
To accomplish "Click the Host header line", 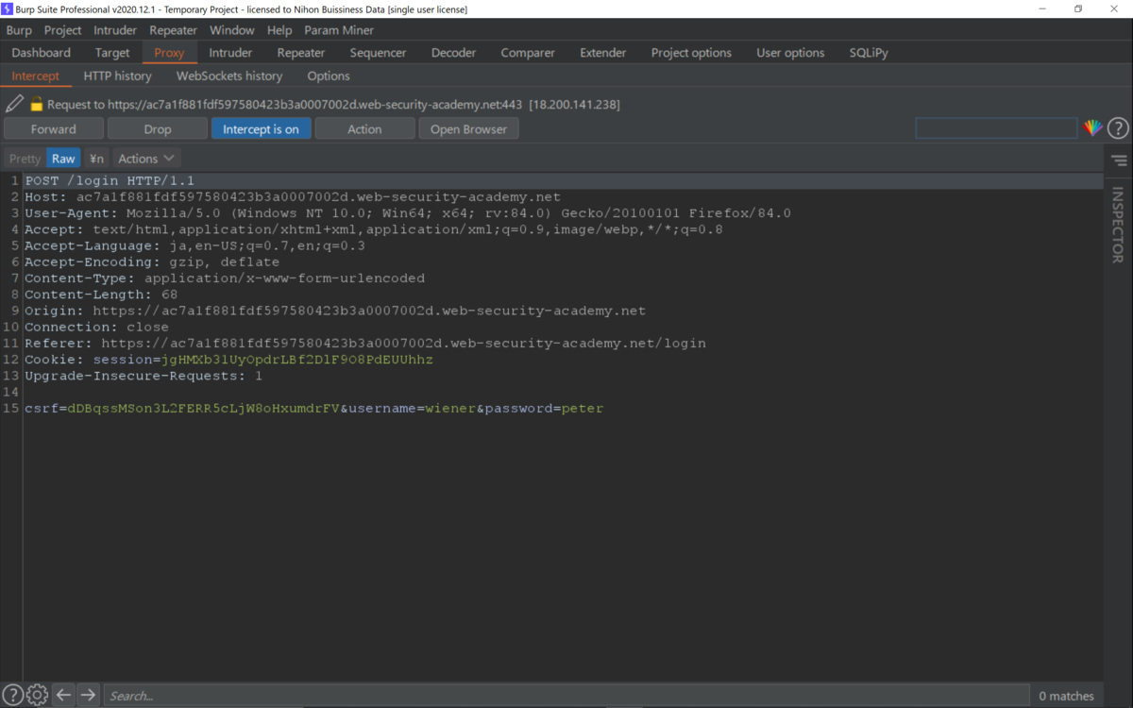I will pyautogui.click(x=293, y=196).
